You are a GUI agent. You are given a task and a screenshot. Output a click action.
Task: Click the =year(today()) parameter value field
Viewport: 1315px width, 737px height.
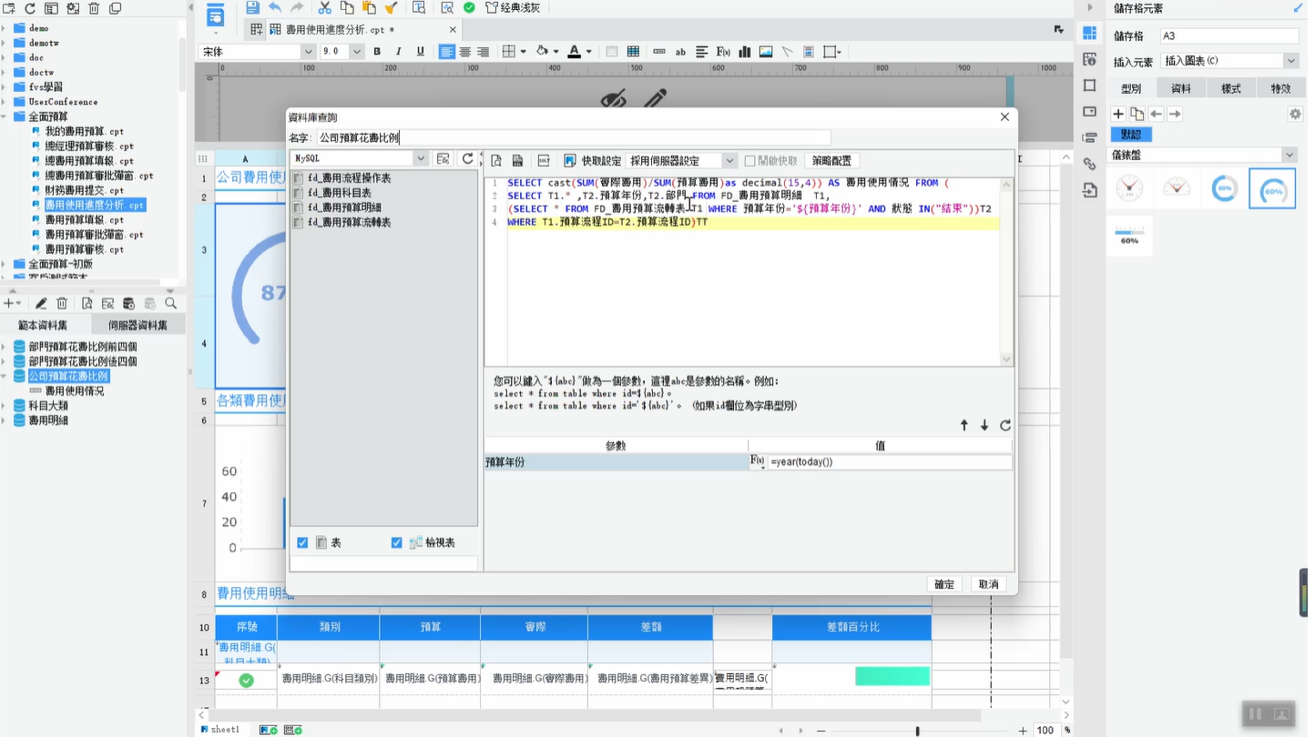890,462
